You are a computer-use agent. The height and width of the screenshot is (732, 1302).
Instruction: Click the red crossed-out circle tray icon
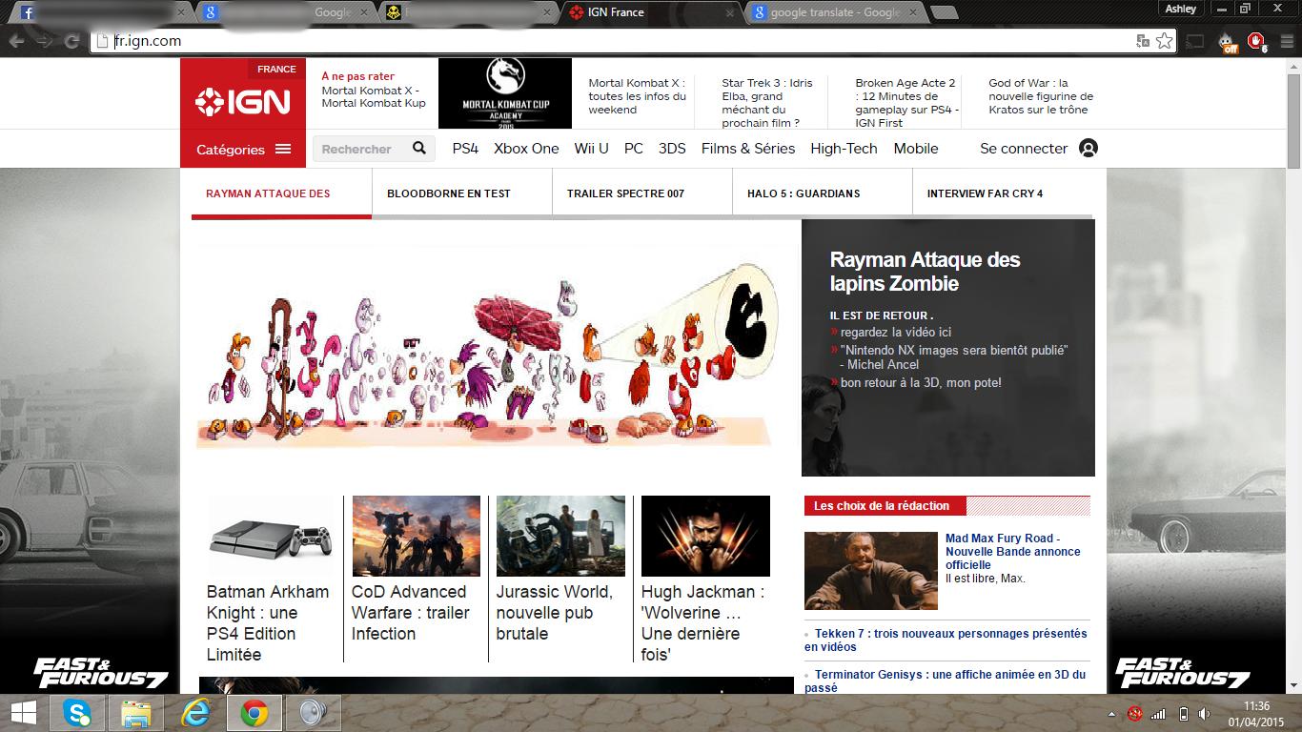1134,714
